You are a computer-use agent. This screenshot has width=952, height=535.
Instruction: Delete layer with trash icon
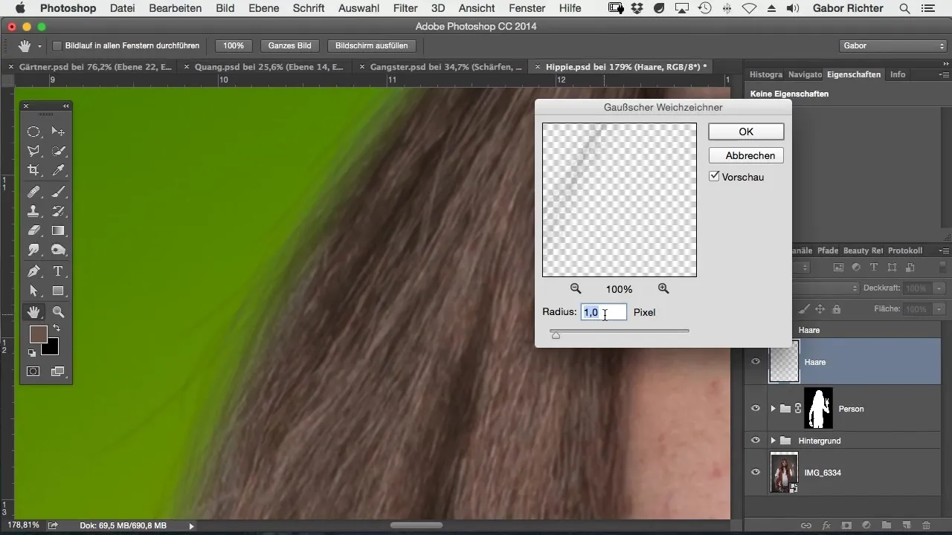click(926, 525)
